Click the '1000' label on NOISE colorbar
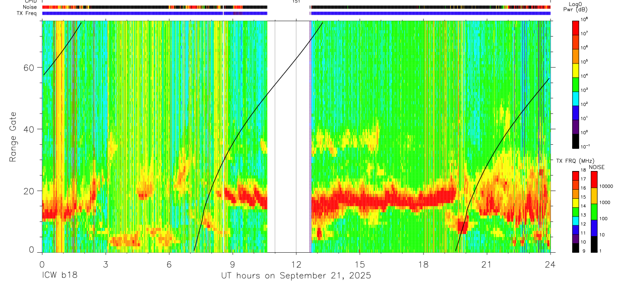Viewport: 619px width, 286px height. [606, 203]
